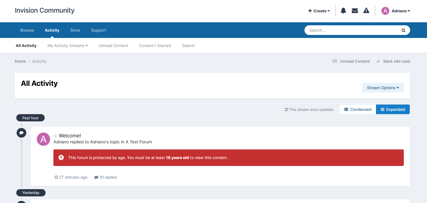The image size is (427, 203).
Task: Open the messages envelope icon
Action: (x=355, y=11)
